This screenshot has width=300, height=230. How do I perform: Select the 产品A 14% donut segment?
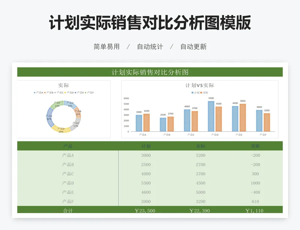point(70,104)
